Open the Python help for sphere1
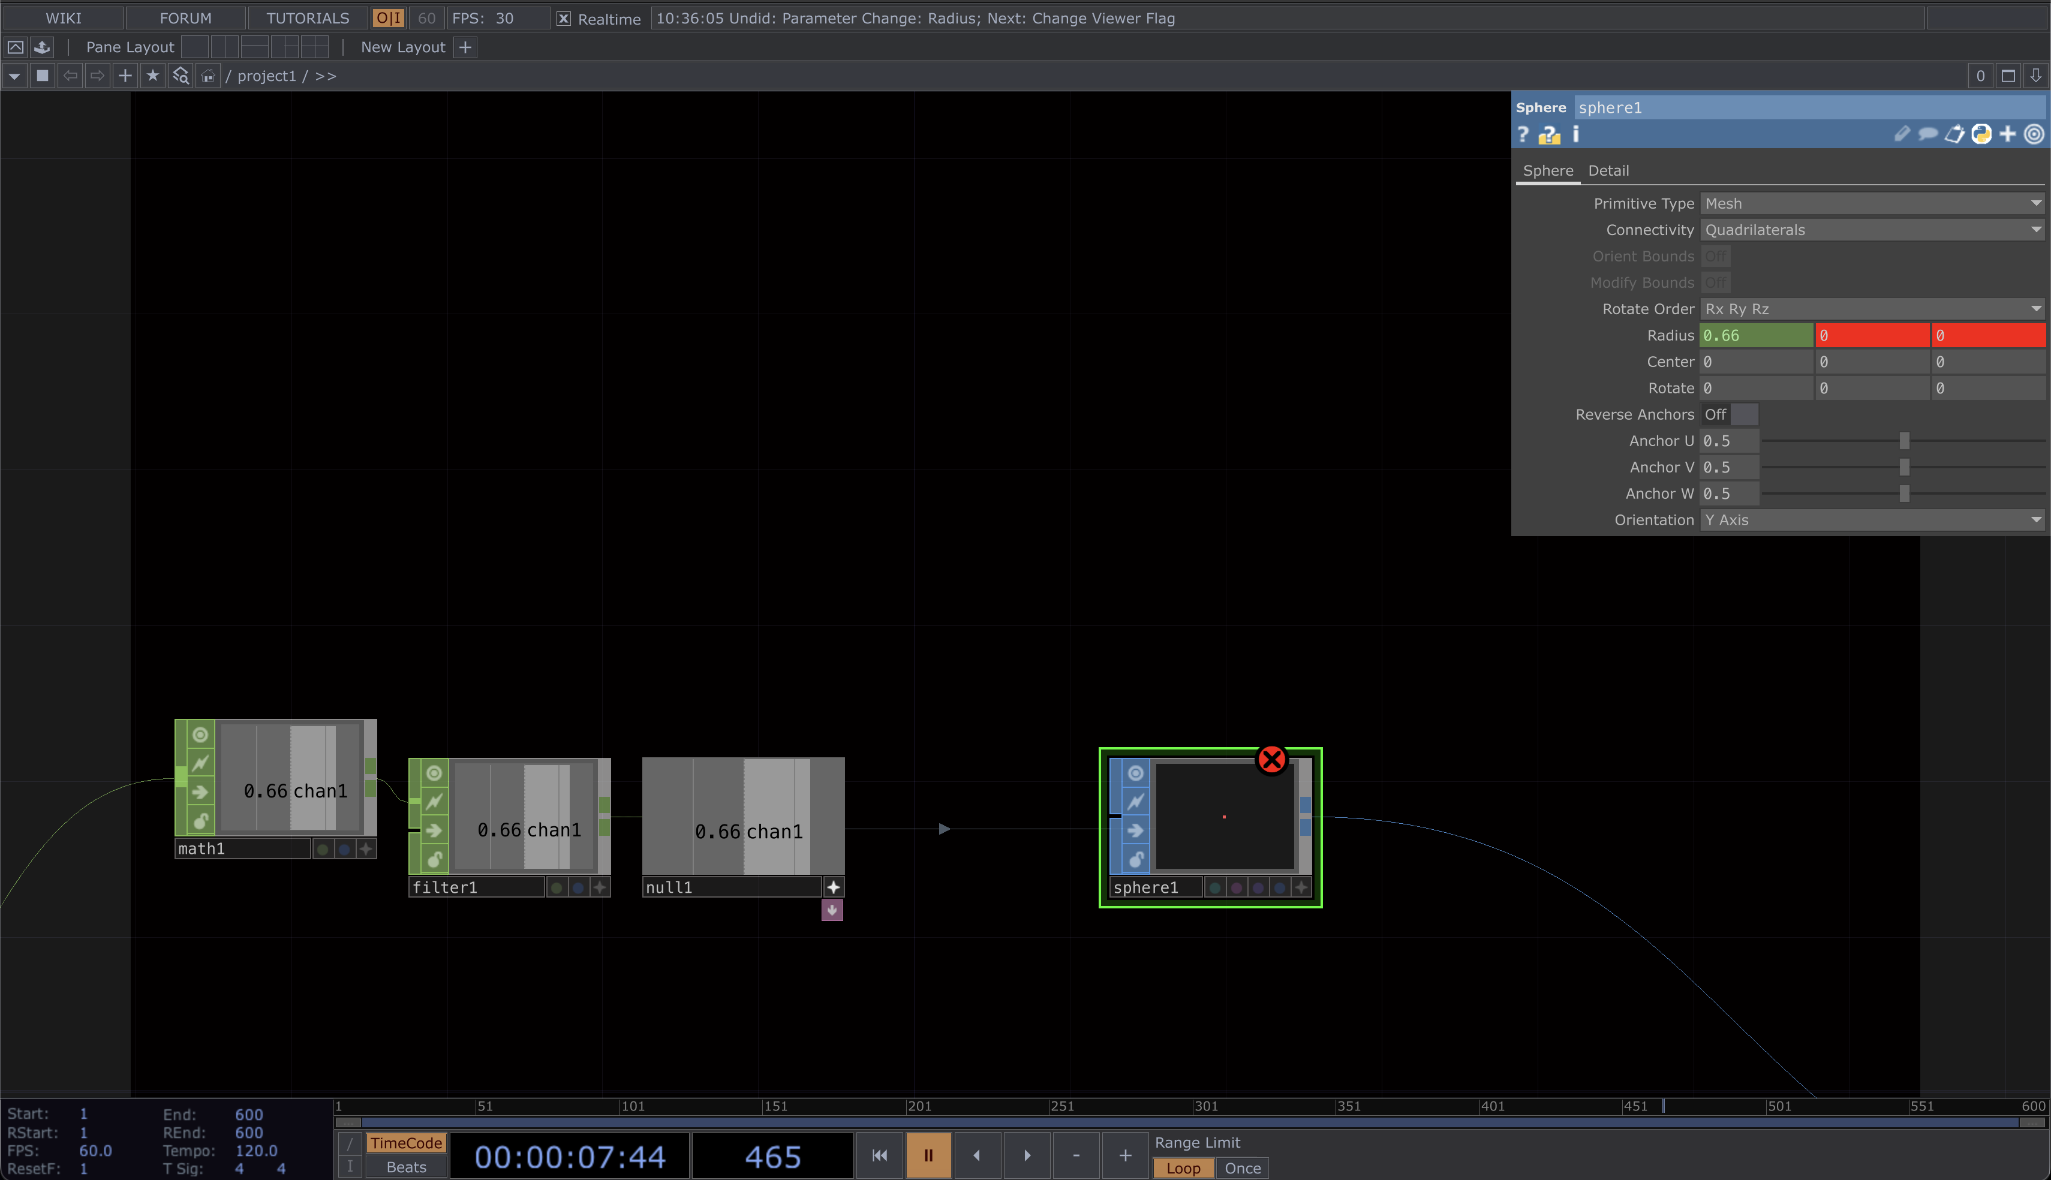The height and width of the screenshot is (1180, 2051). [x=1981, y=134]
